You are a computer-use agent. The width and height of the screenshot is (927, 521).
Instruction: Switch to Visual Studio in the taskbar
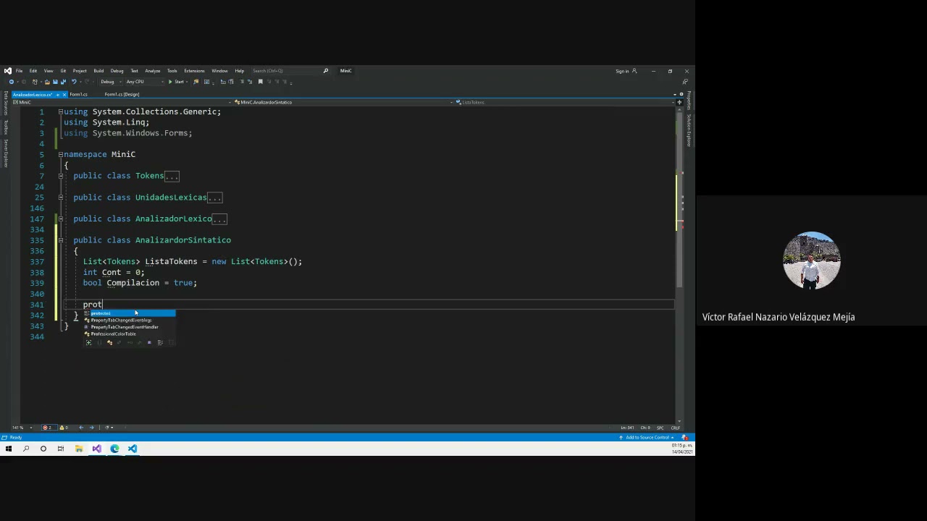coord(96,449)
